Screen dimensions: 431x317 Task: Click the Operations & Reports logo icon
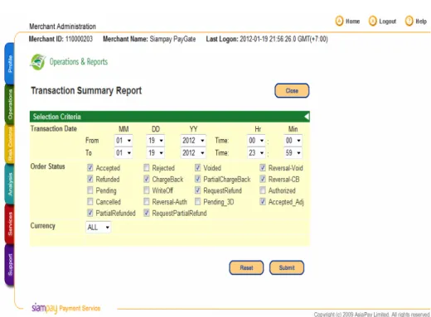pos(38,62)
